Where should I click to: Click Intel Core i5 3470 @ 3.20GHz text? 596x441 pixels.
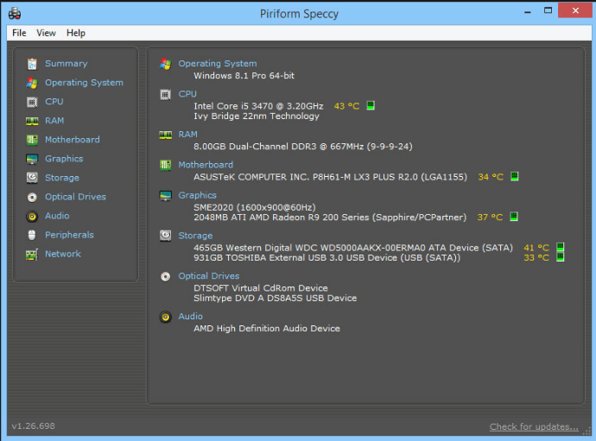click(x=258, y=106)
